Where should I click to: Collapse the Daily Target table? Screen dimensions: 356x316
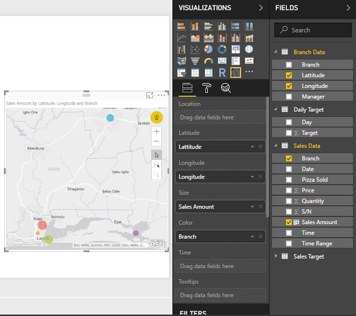pos(276,110)
